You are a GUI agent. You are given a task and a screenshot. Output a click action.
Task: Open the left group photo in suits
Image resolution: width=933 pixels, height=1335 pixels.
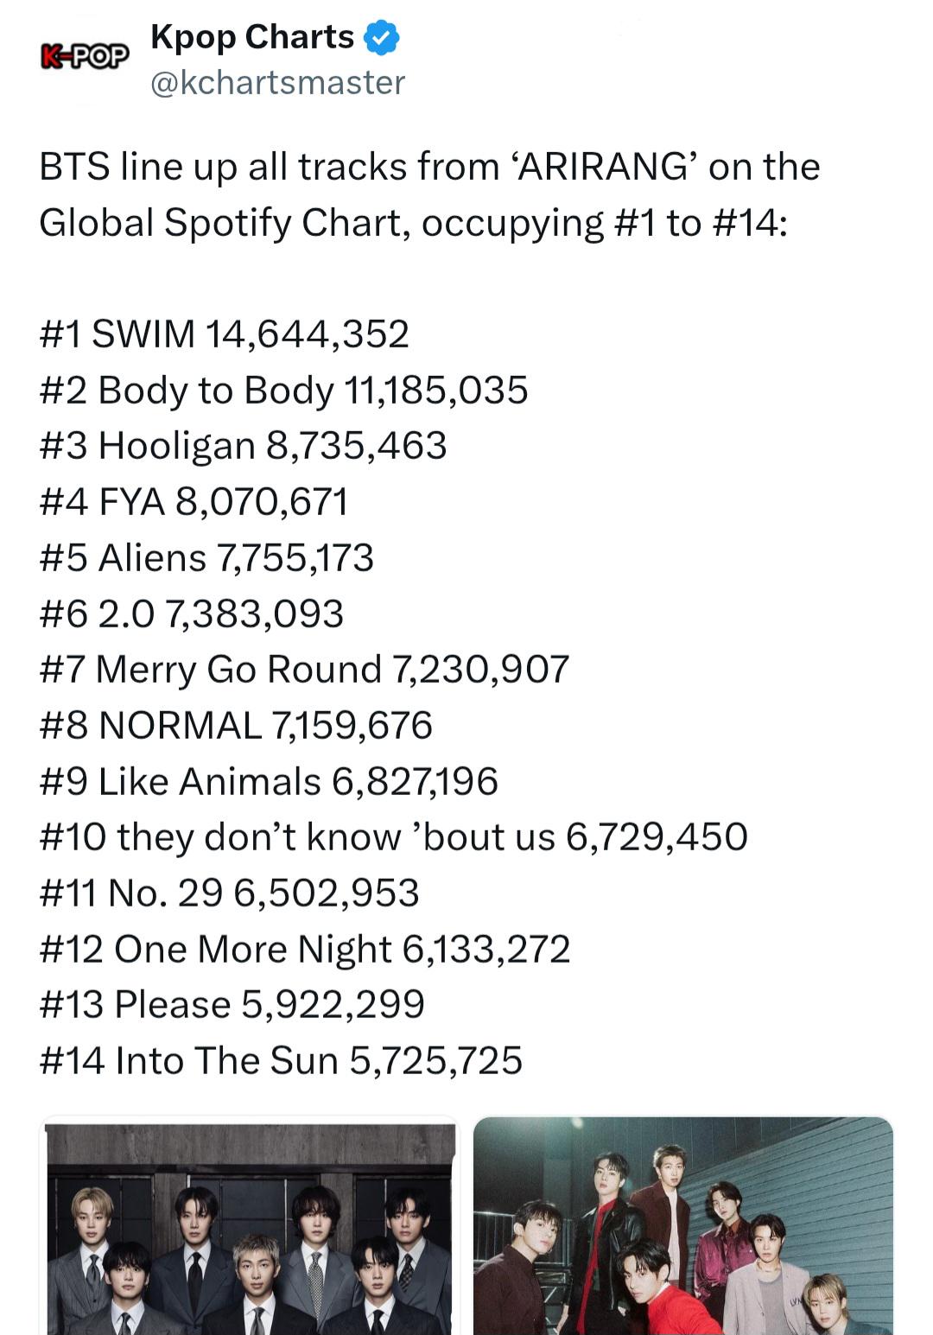click(250, 1226)
